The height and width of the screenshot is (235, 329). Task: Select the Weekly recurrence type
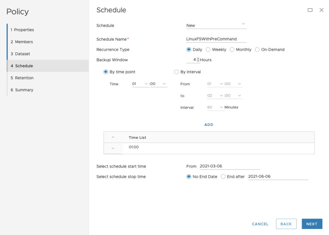[x=208, y=50]
